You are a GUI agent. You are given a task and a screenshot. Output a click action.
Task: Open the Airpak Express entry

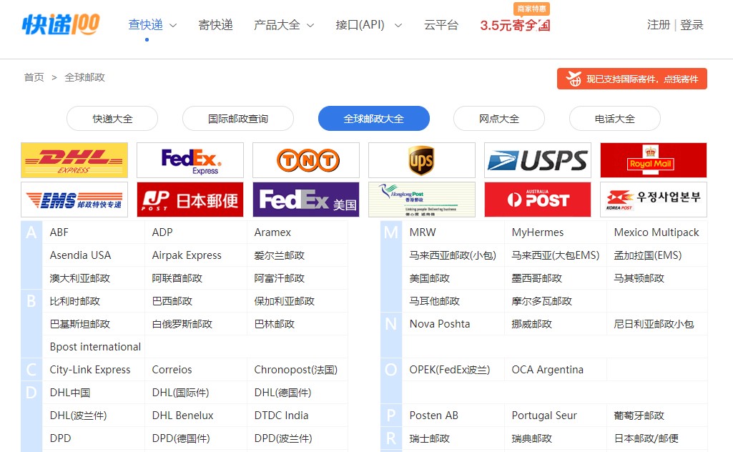pos(187,255)
